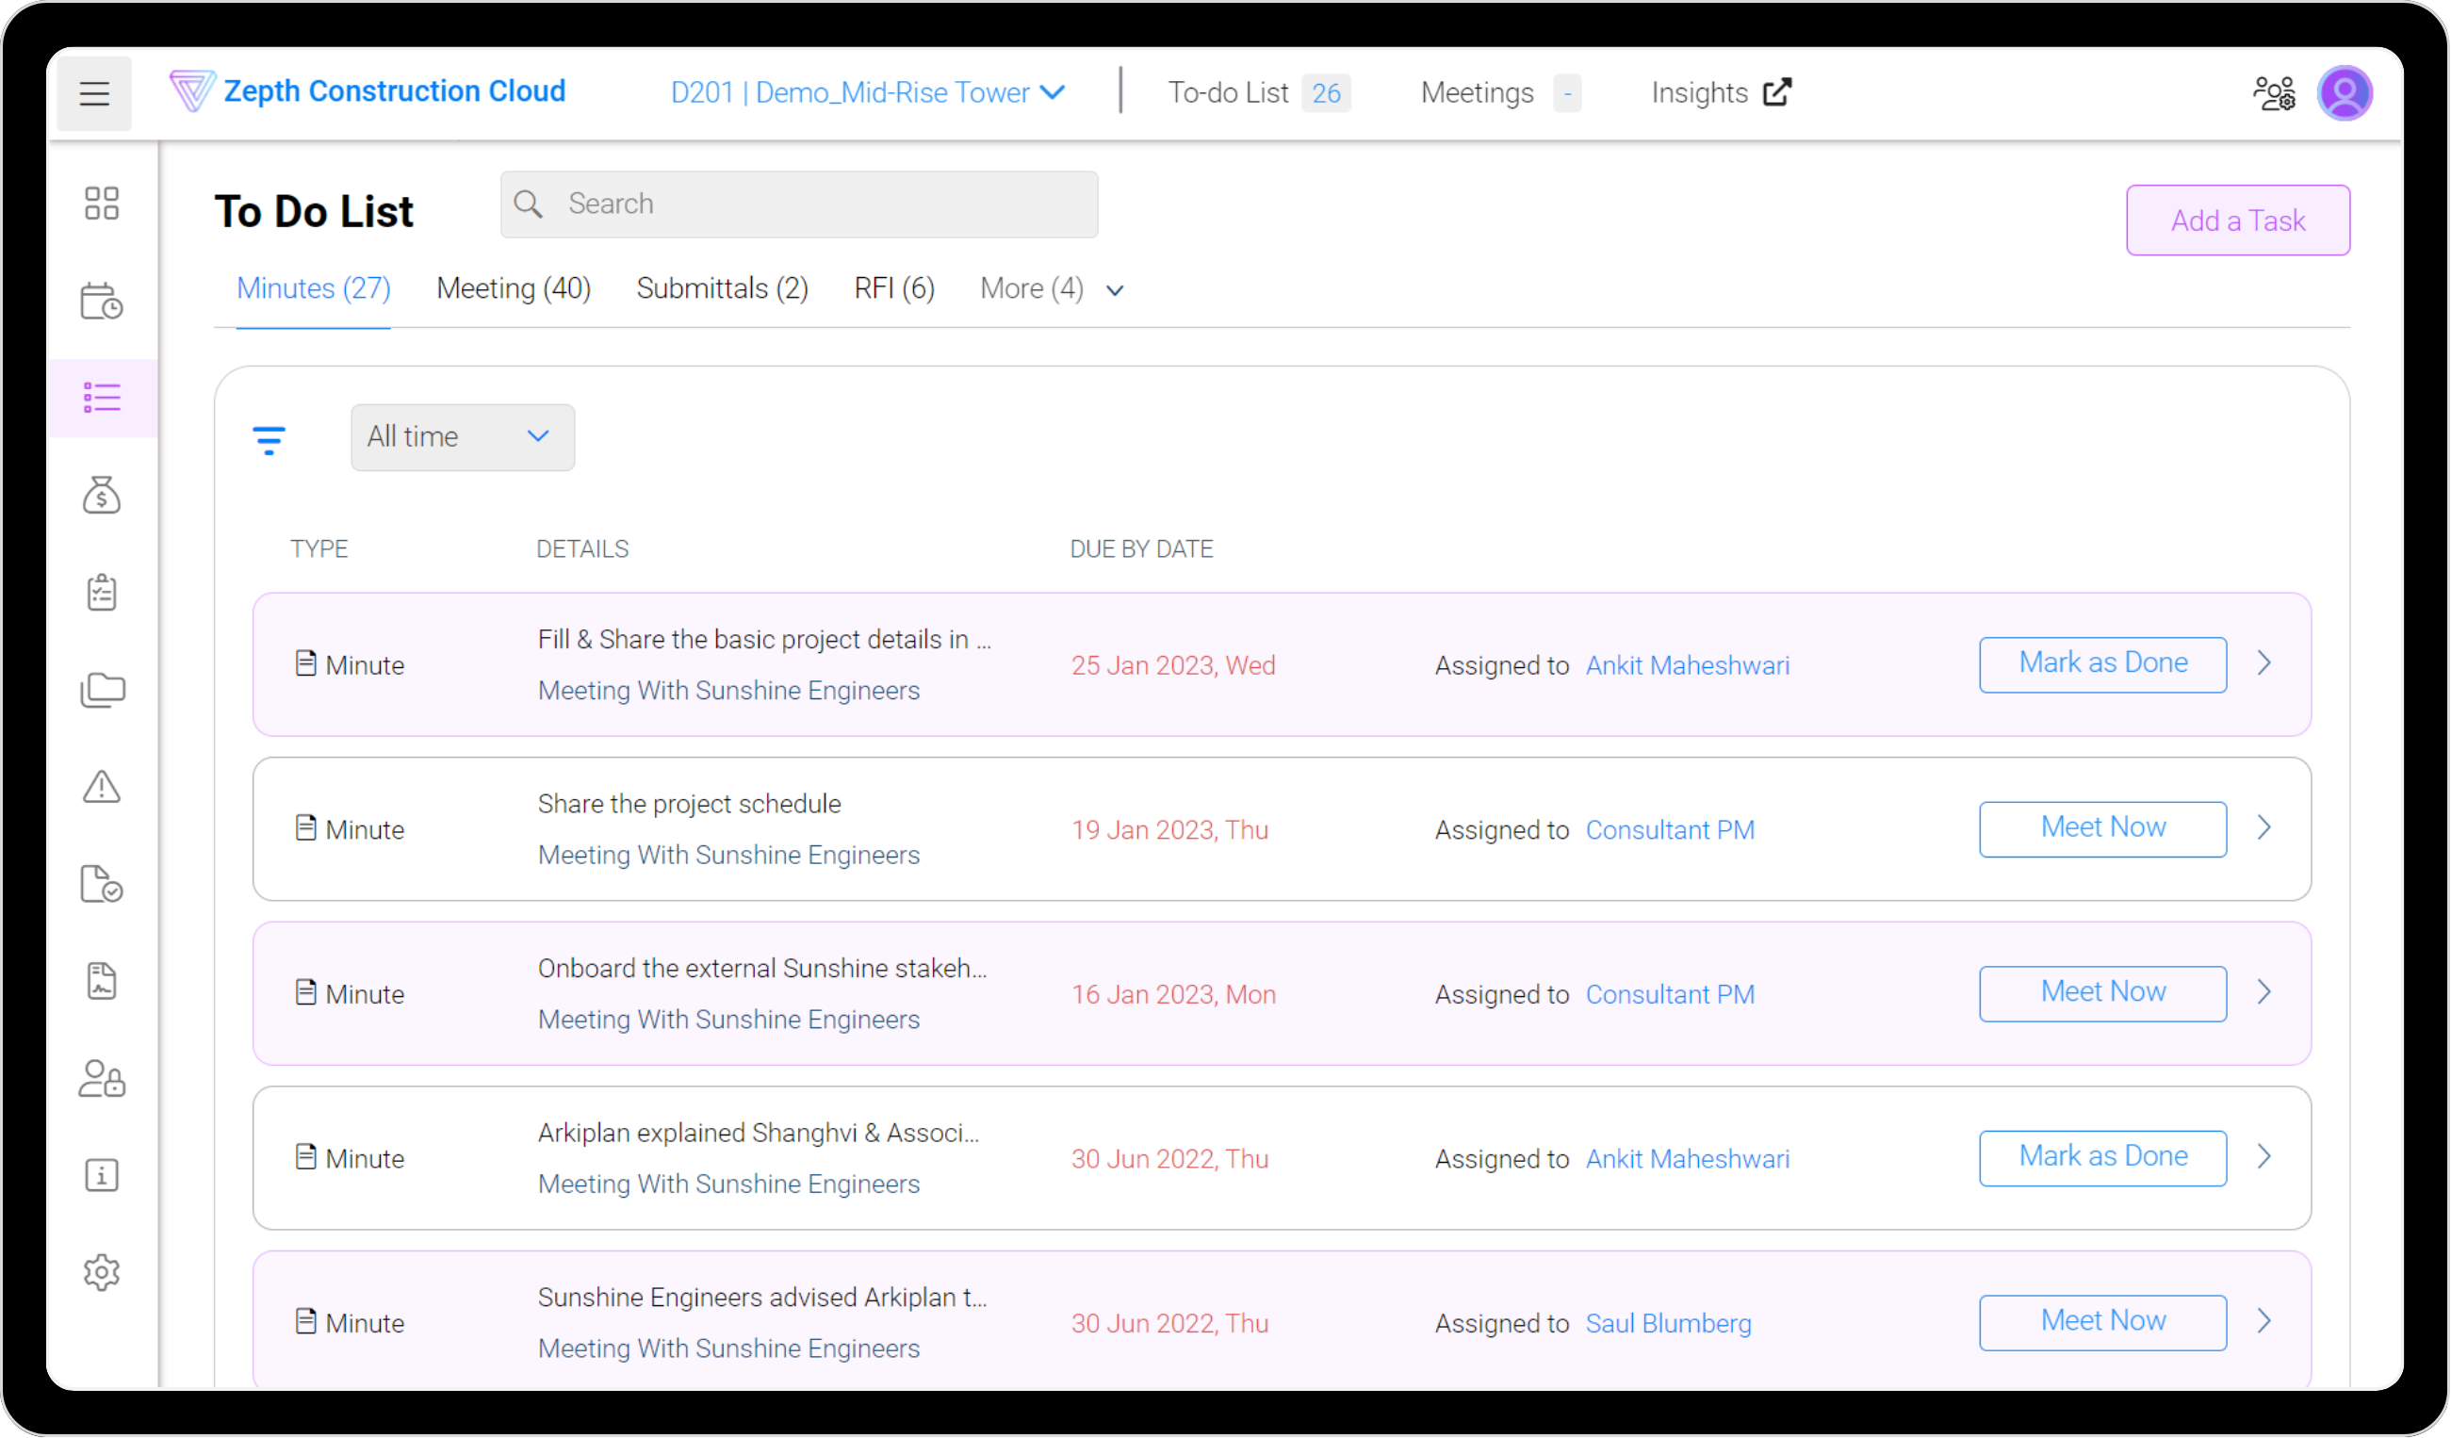Click the TYPE column header

click(x=319, y=548)
